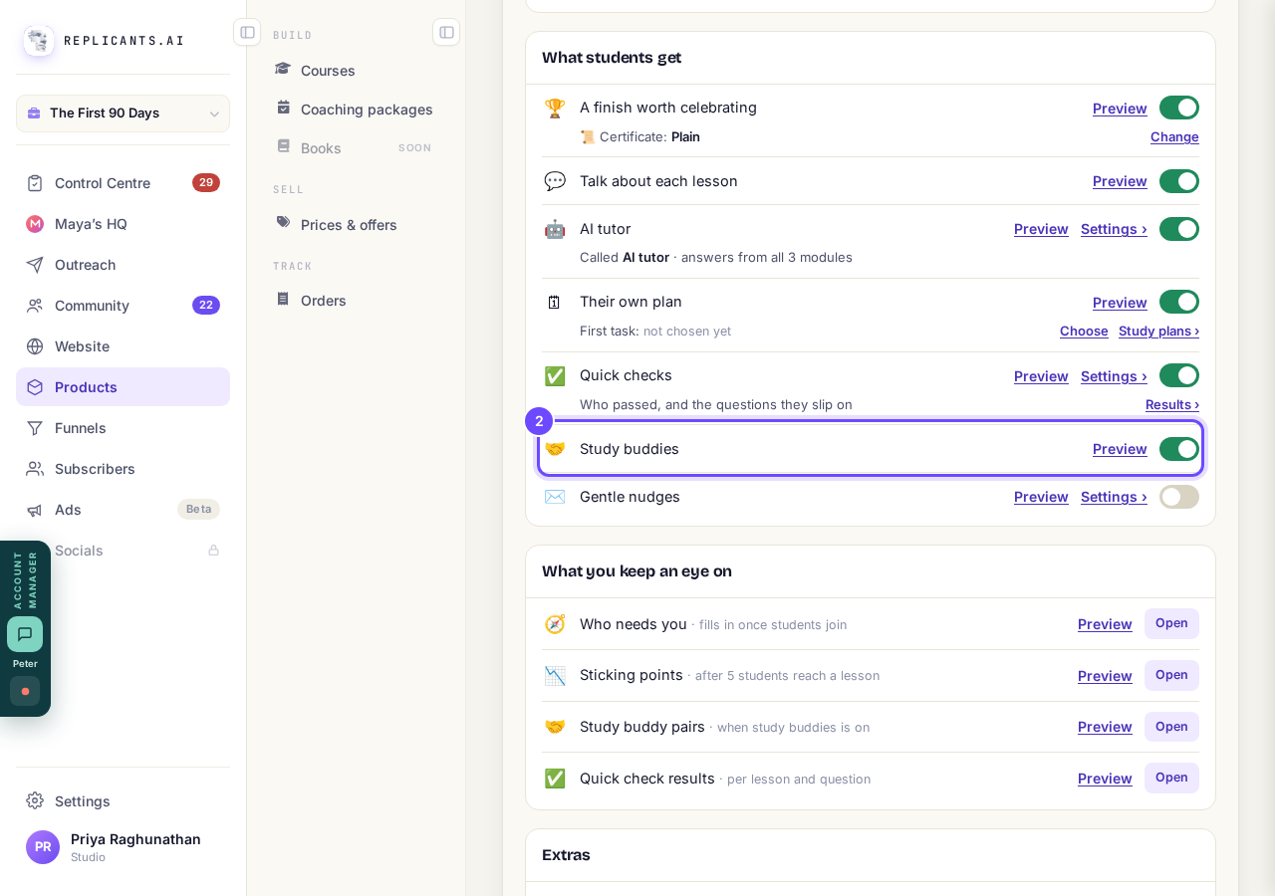Go to Products in the sidebar
Screen dimensions: 1275x896
[x=123, y=387]
